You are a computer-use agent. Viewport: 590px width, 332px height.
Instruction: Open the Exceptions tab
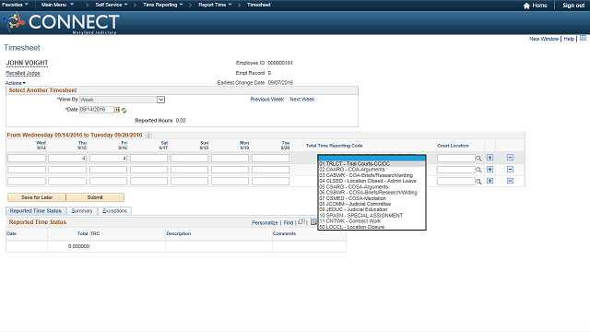[x=114, y=211]
